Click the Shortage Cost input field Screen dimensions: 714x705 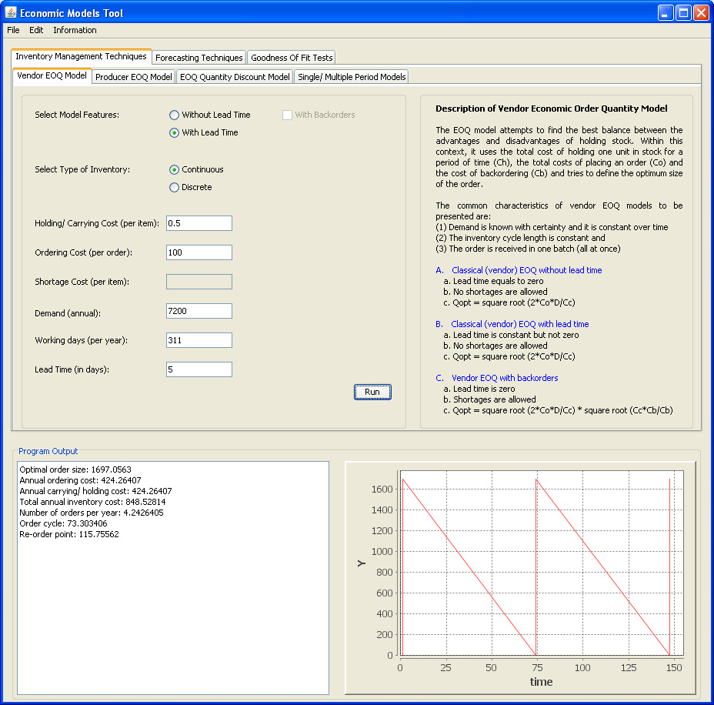[199, 282]
